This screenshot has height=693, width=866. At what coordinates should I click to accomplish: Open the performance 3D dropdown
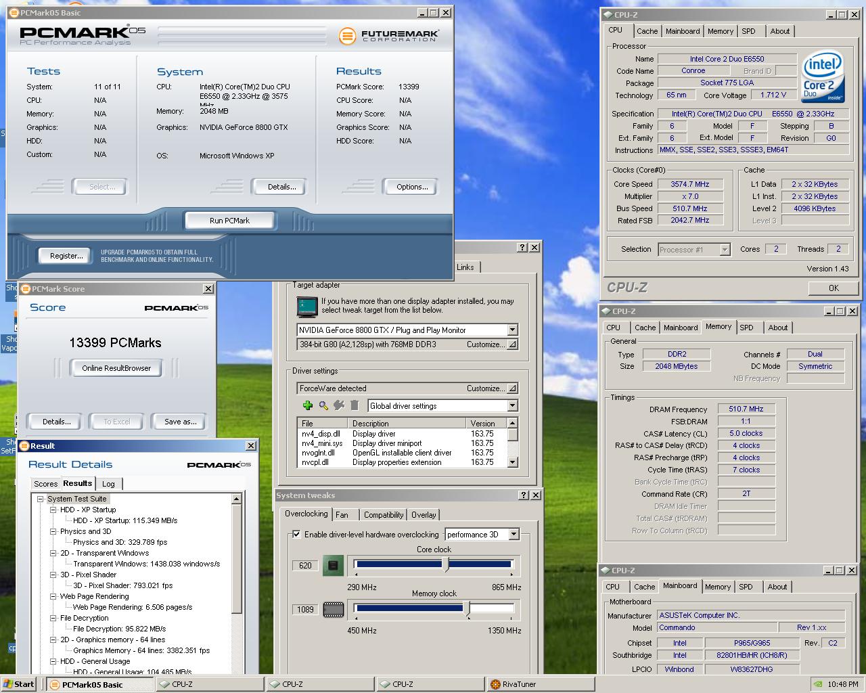click(x=514, y=535)
